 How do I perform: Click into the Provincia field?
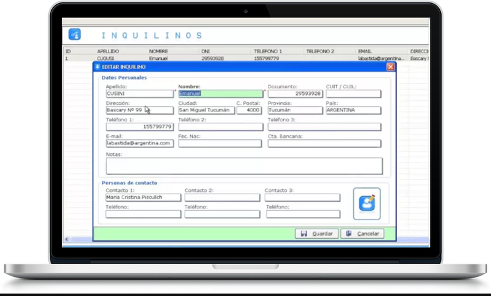click(x=295, y=110)
